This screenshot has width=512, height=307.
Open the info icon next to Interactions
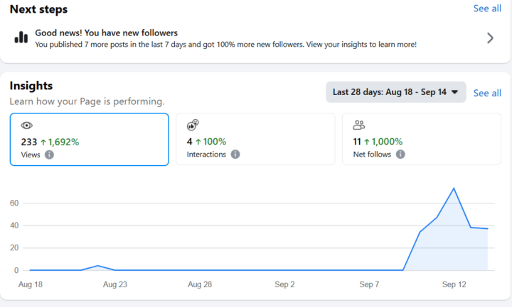point(235,155)
